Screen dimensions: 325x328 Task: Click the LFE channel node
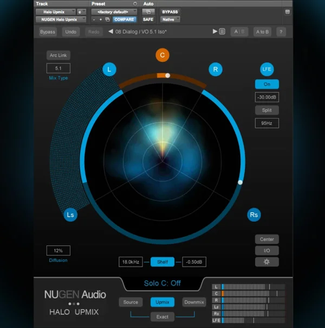click(267, 70)
